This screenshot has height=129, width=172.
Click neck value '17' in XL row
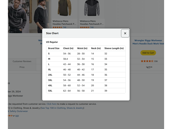click(92, 70)
